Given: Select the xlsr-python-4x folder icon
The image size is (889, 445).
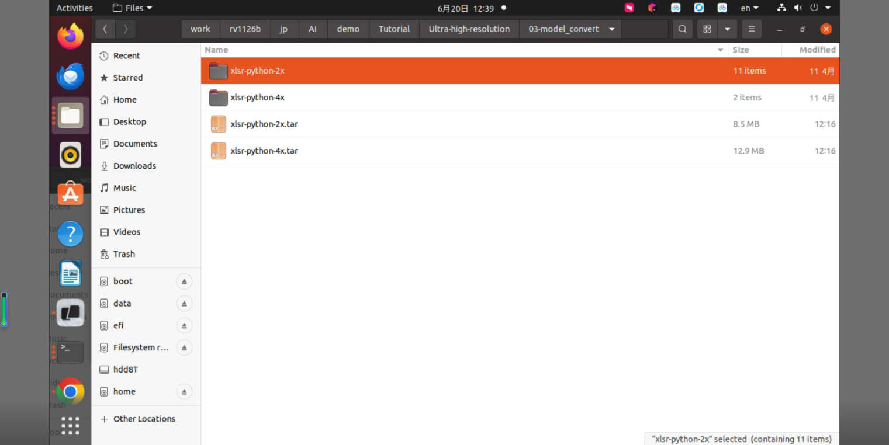Looking at the screenshot, I should tap(218, 98).
